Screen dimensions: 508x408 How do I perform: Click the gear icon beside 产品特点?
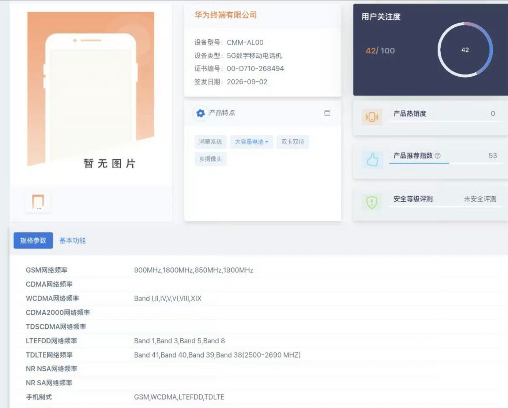200,113
